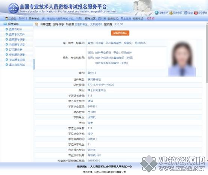Screen dimensions: 208x175
Task: Open help via the question mark icon
Action: pos(186,13)
